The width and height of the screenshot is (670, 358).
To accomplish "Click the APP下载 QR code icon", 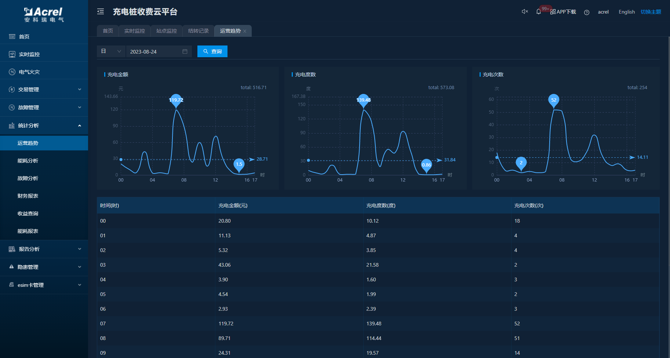I will (x=553, y=12).
